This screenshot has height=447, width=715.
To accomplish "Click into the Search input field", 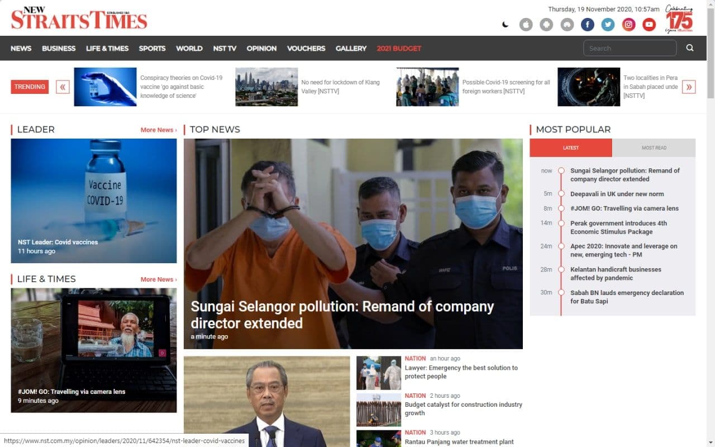I will pos(630,48).
